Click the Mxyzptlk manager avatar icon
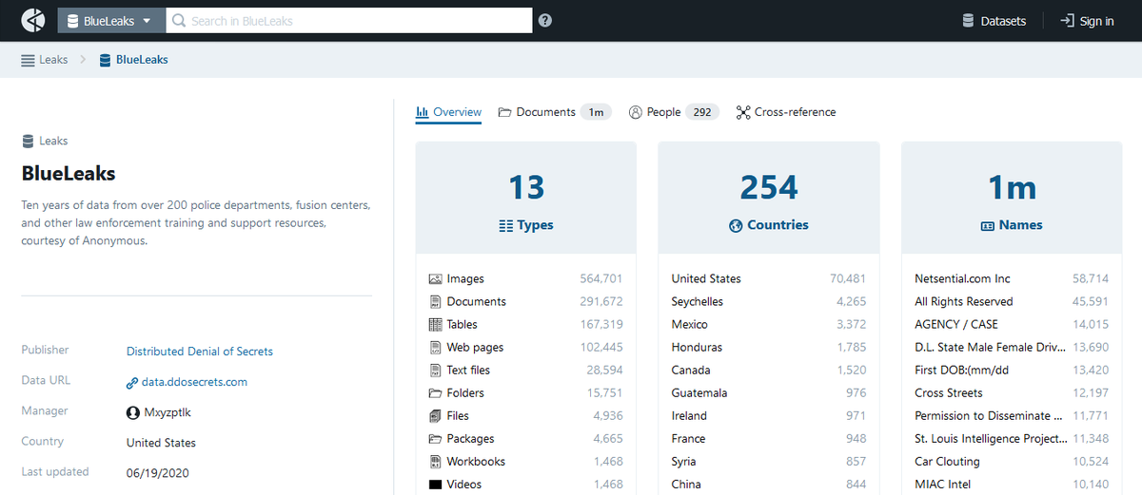Screen dimensions: 1142x495 [133, 412]
